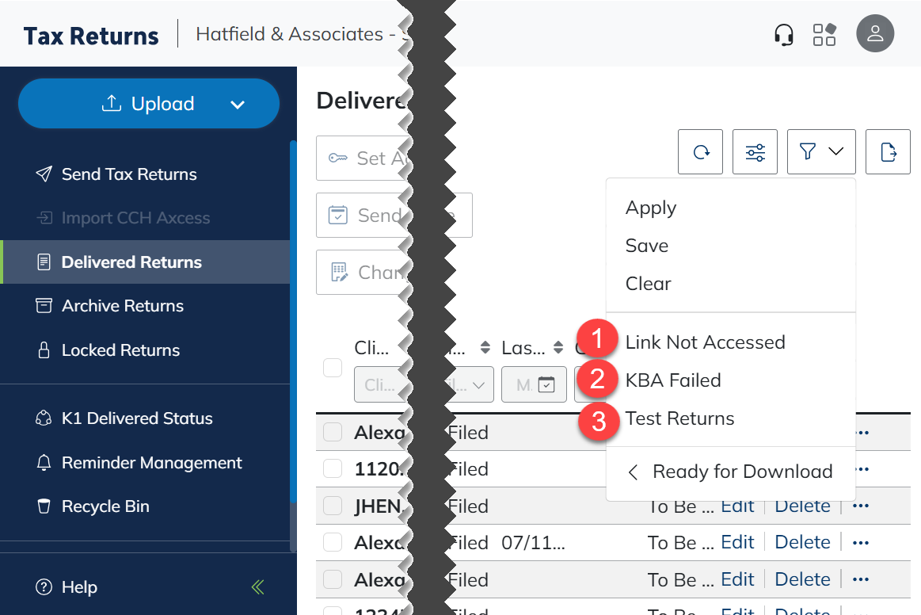Click the date picker filter field
This screenshot has width=921, height=615.
tap(534, 385)
